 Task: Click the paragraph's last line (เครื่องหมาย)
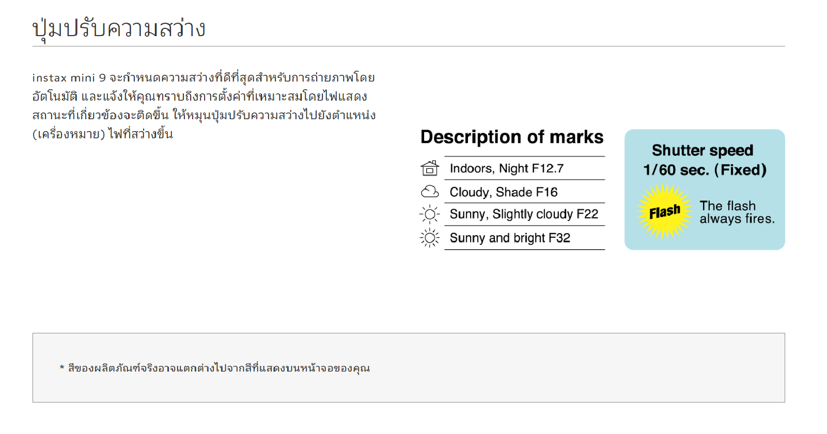(102, 134)
